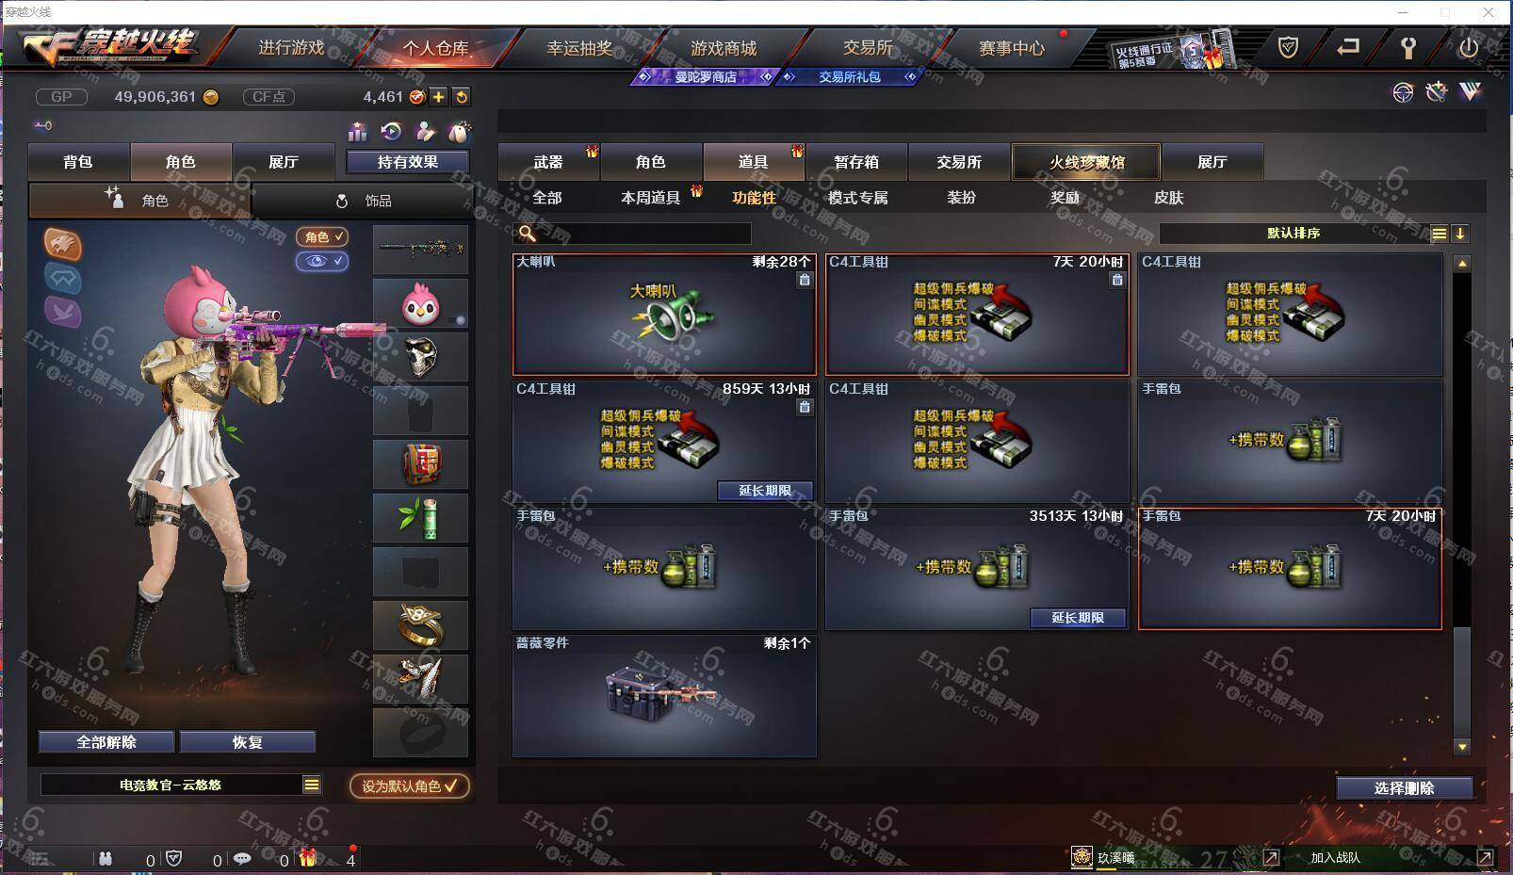Click the scrollbar down arrow in item list
Image resolution: width=1513 pixels, height=875 pixels.
coord(1462,747)
